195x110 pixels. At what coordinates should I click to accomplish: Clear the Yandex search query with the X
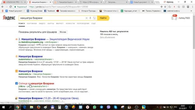[87, 18]
